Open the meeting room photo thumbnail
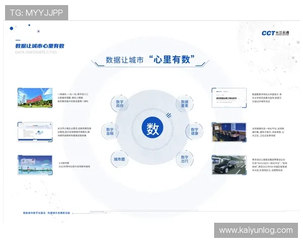303x243 pixels. click(x=229, y=132)
